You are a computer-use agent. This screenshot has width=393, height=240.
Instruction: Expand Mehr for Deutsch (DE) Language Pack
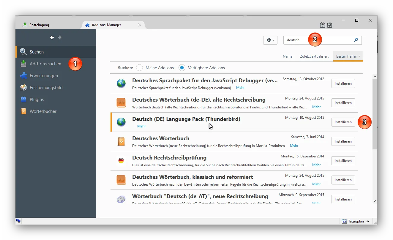(141, 126)
